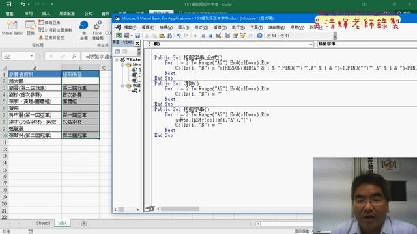
Task: Open VBA Debug menu (偵錯)
Action: pyautogui.click(x=220, y=27)
